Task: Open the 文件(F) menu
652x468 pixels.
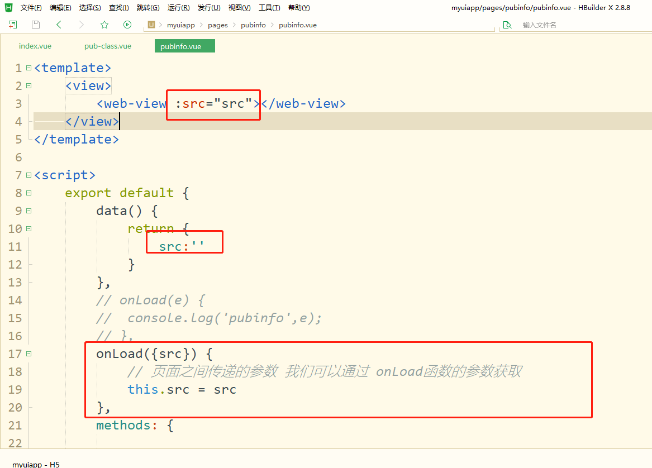Action: (31, 7)
